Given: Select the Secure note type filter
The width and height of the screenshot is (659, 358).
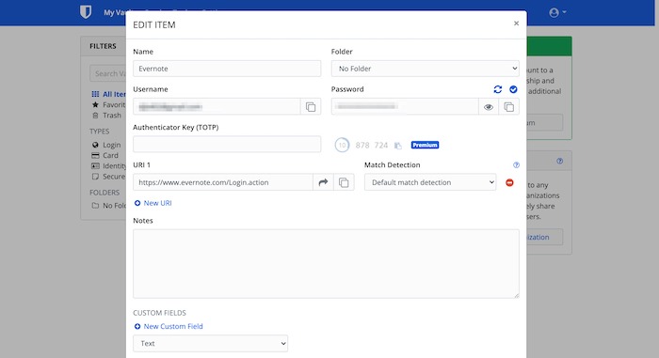Looking at the screenshot, I should [x=108, y=177].
